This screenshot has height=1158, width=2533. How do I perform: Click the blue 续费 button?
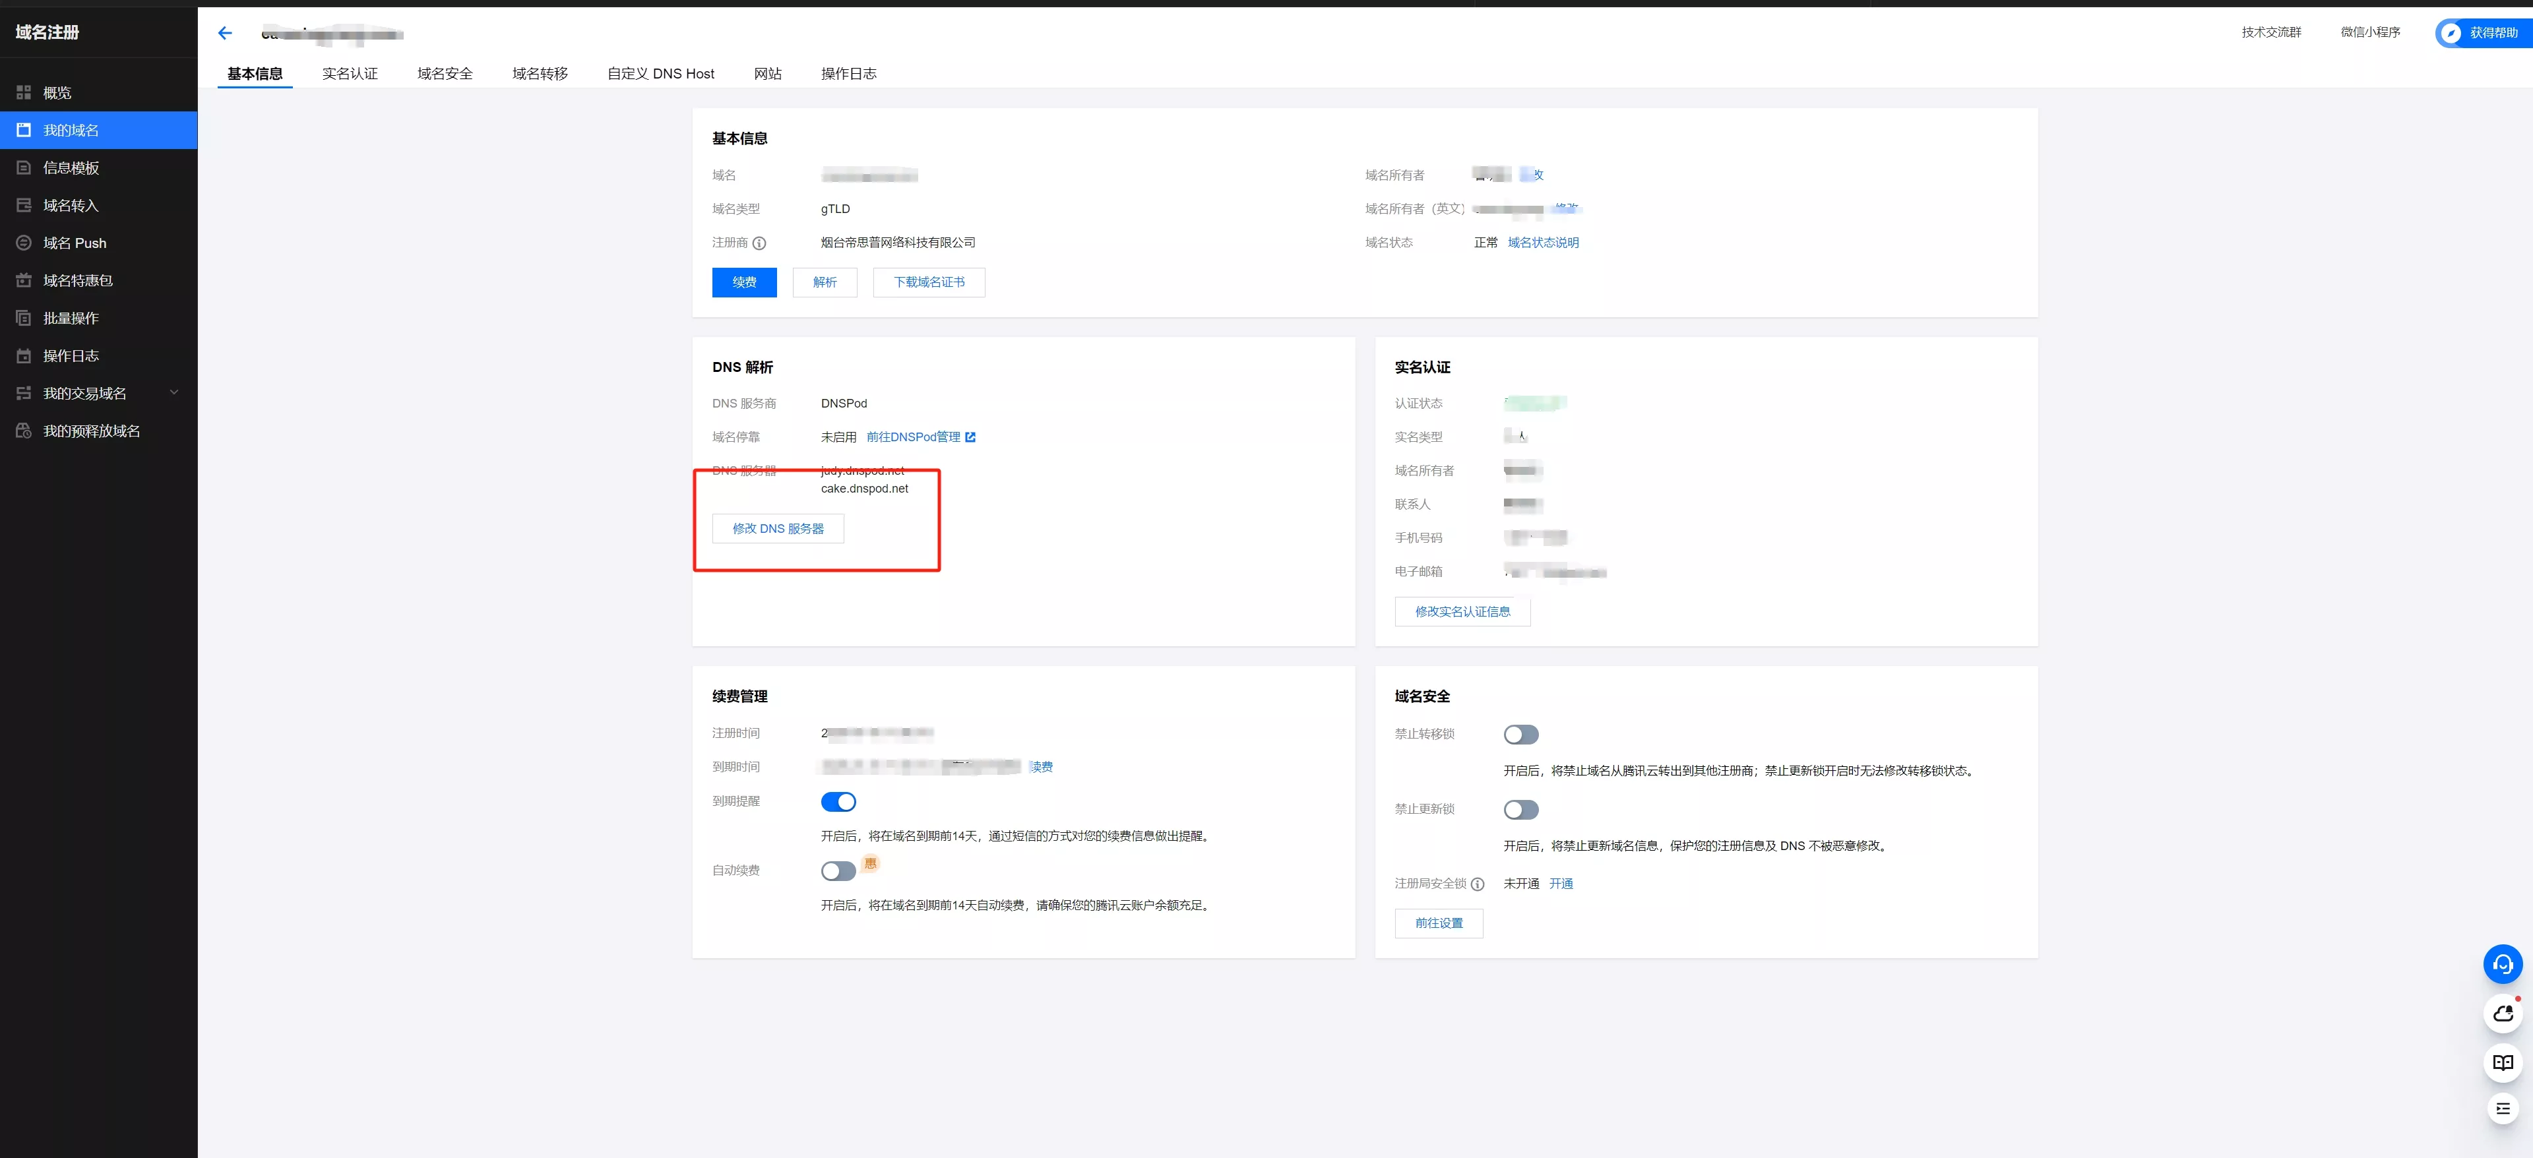click(x=744, y=282)
